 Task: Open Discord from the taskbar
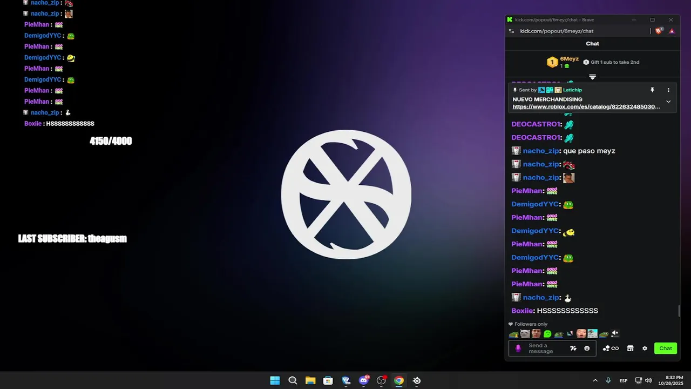click(x=364, y=380)
